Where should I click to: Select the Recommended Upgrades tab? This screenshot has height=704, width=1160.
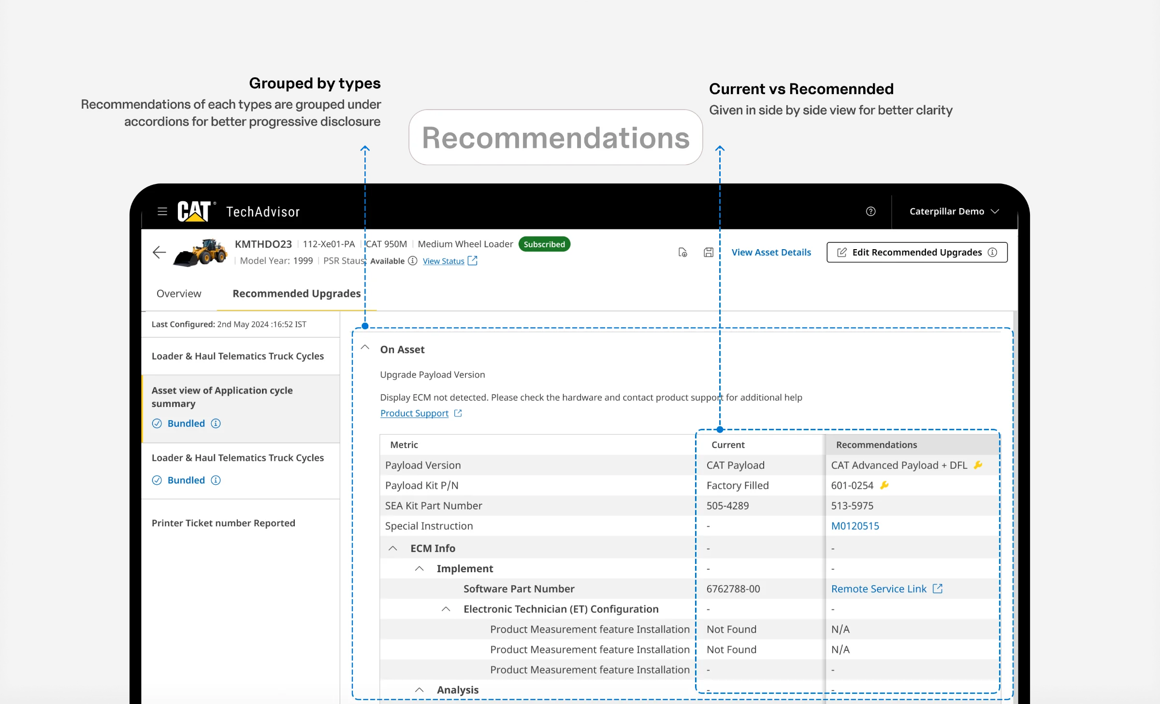pyautogui.click(x=297, y=294)
